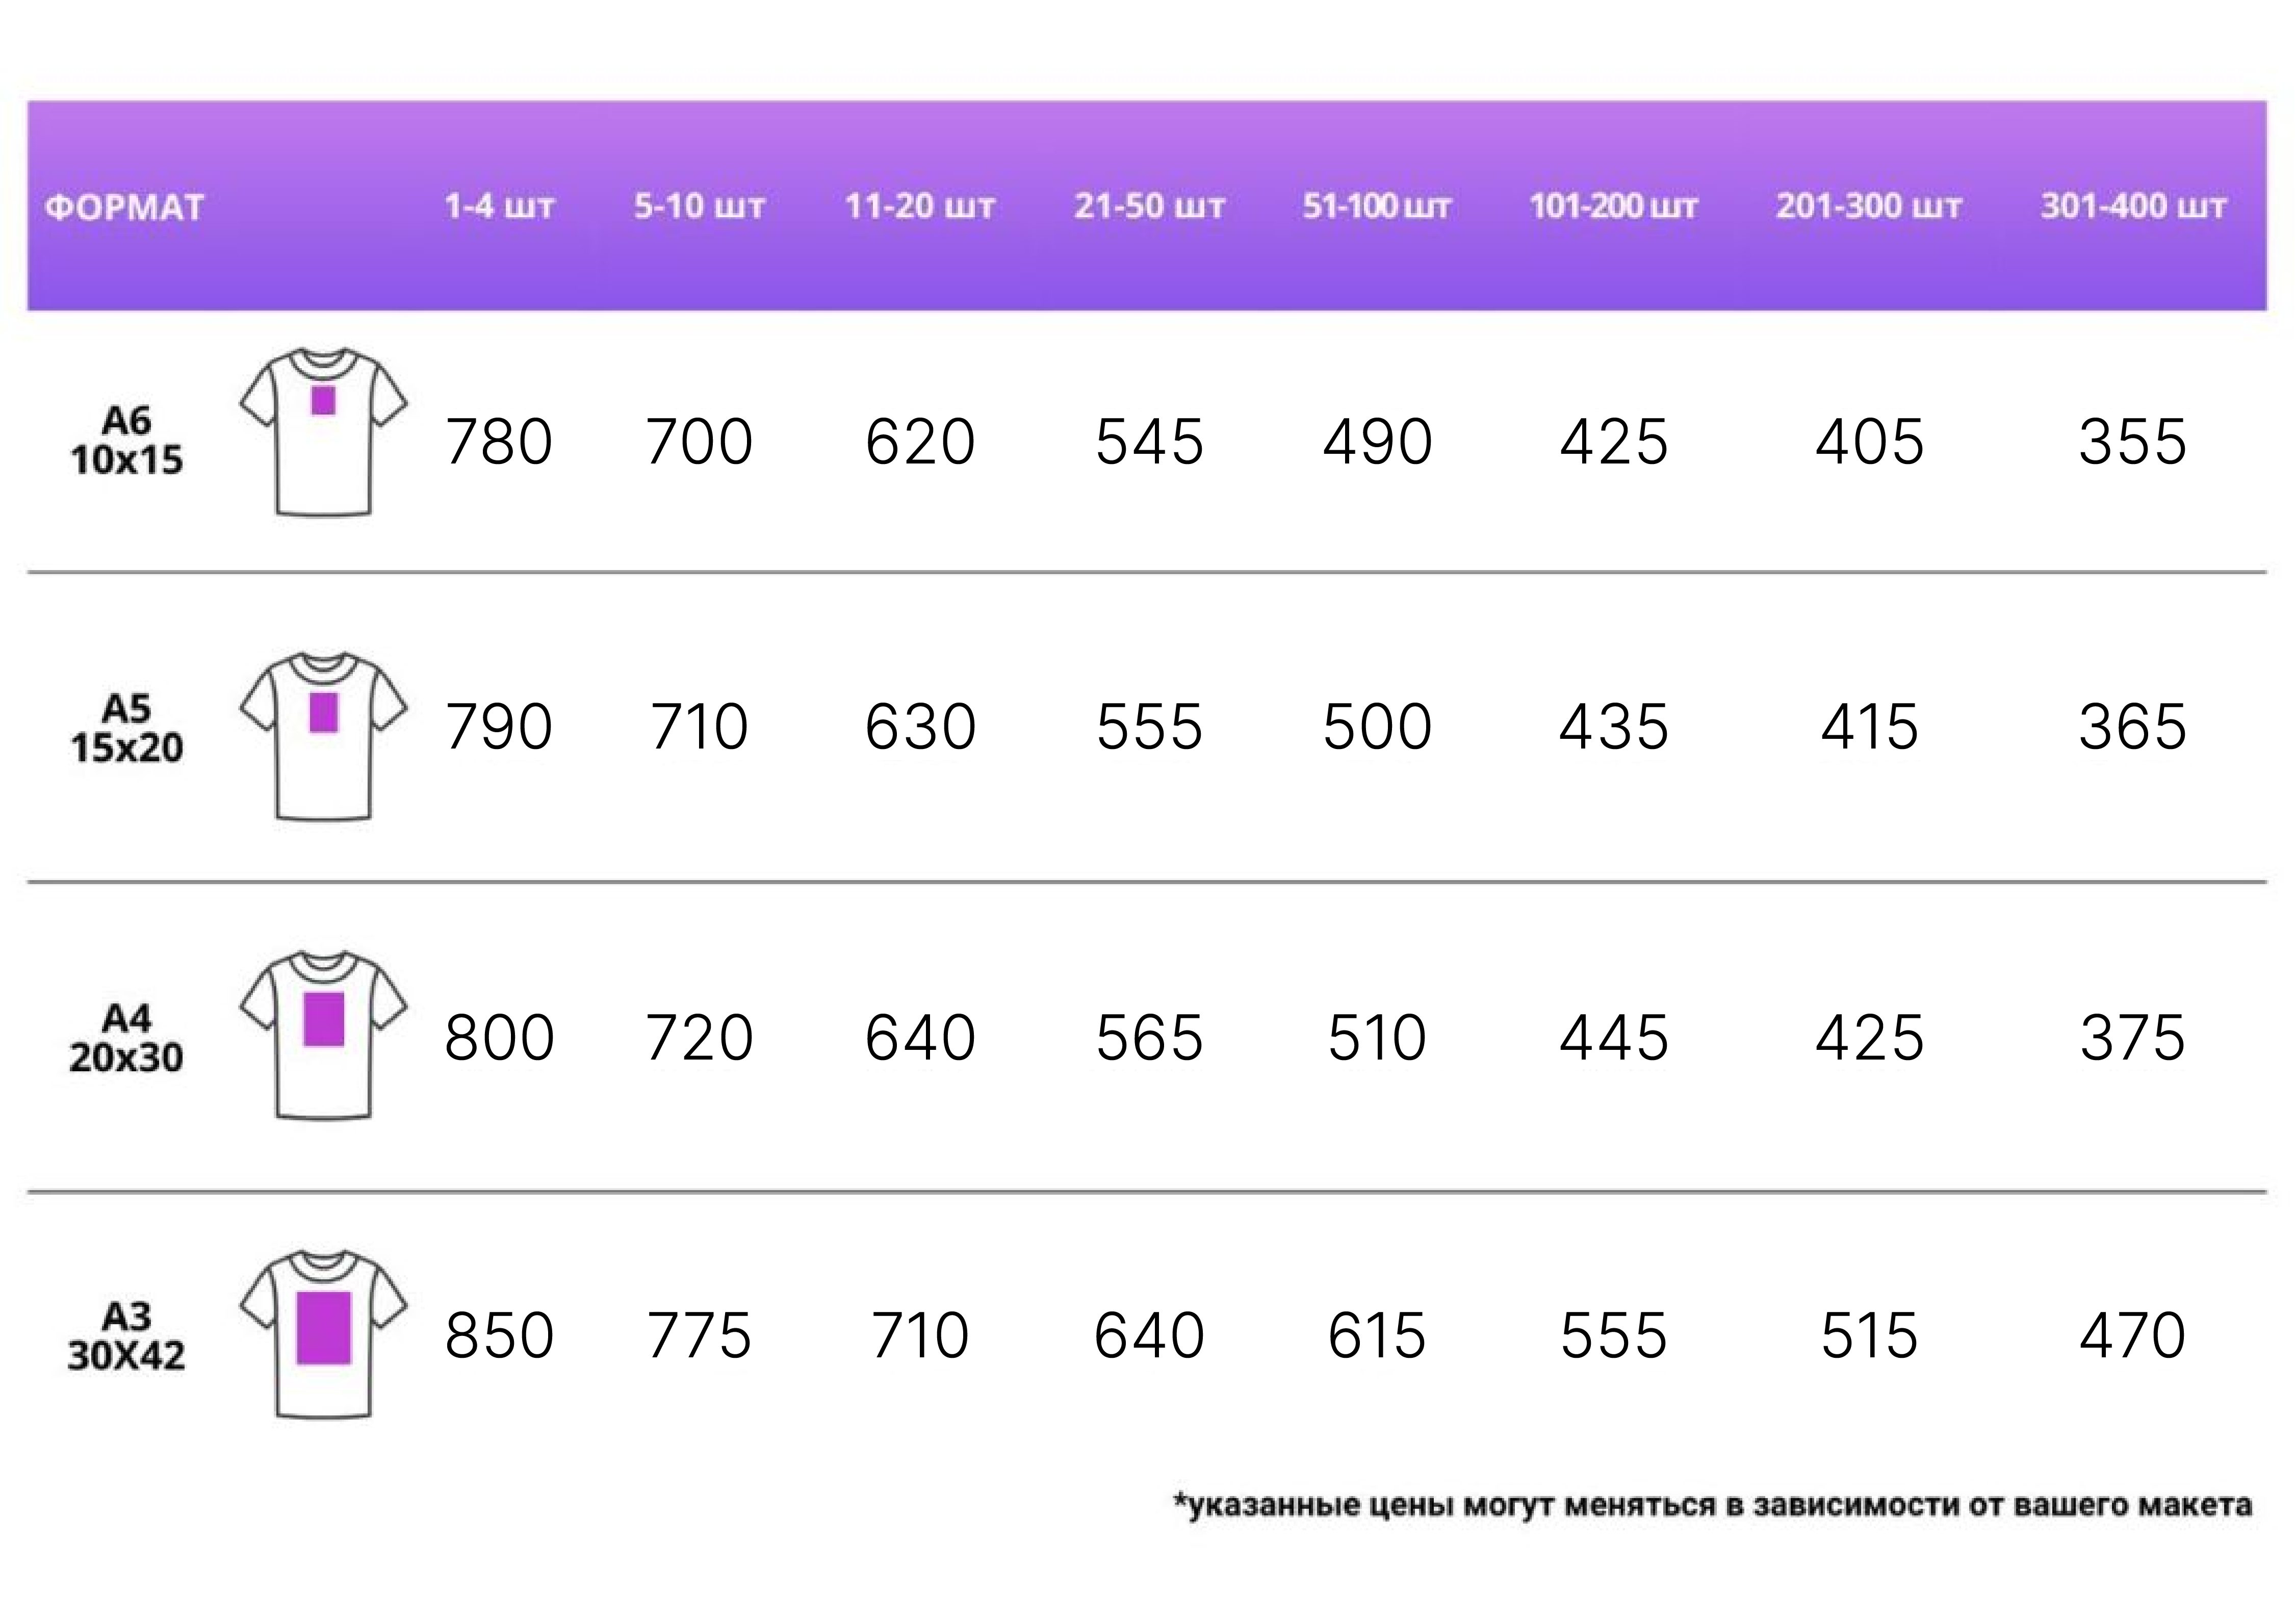Select price 850 in the A3 row

[499, 1336]
